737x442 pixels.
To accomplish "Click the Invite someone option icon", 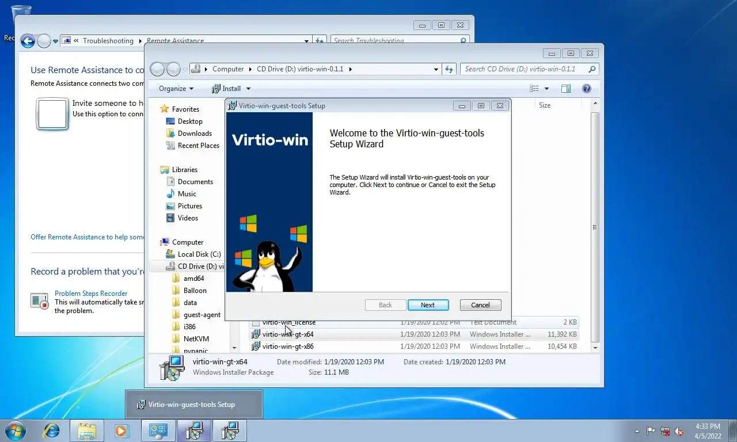I will [52, 114].
